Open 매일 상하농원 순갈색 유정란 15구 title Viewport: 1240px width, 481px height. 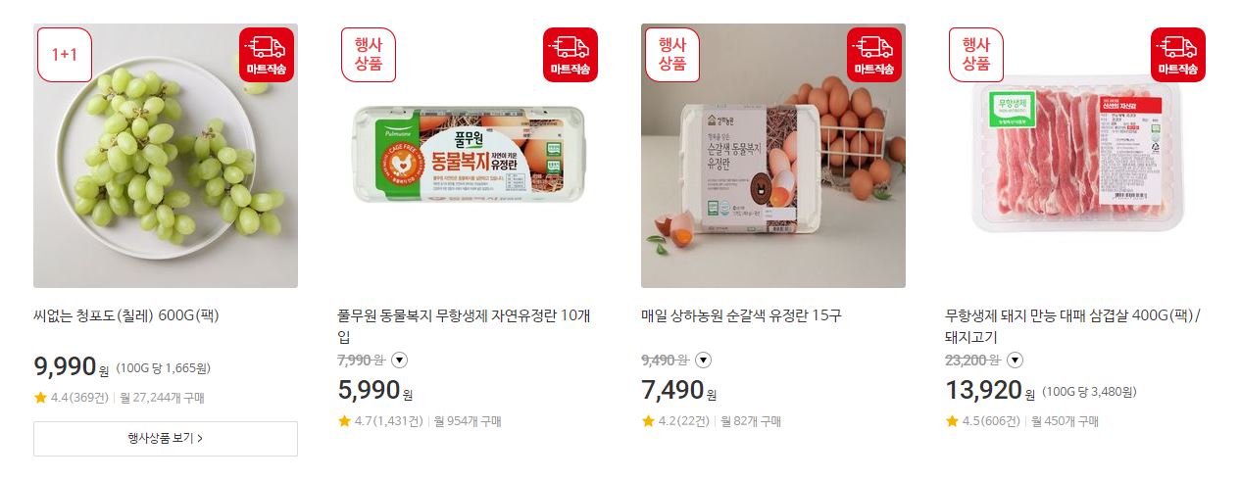741,315
